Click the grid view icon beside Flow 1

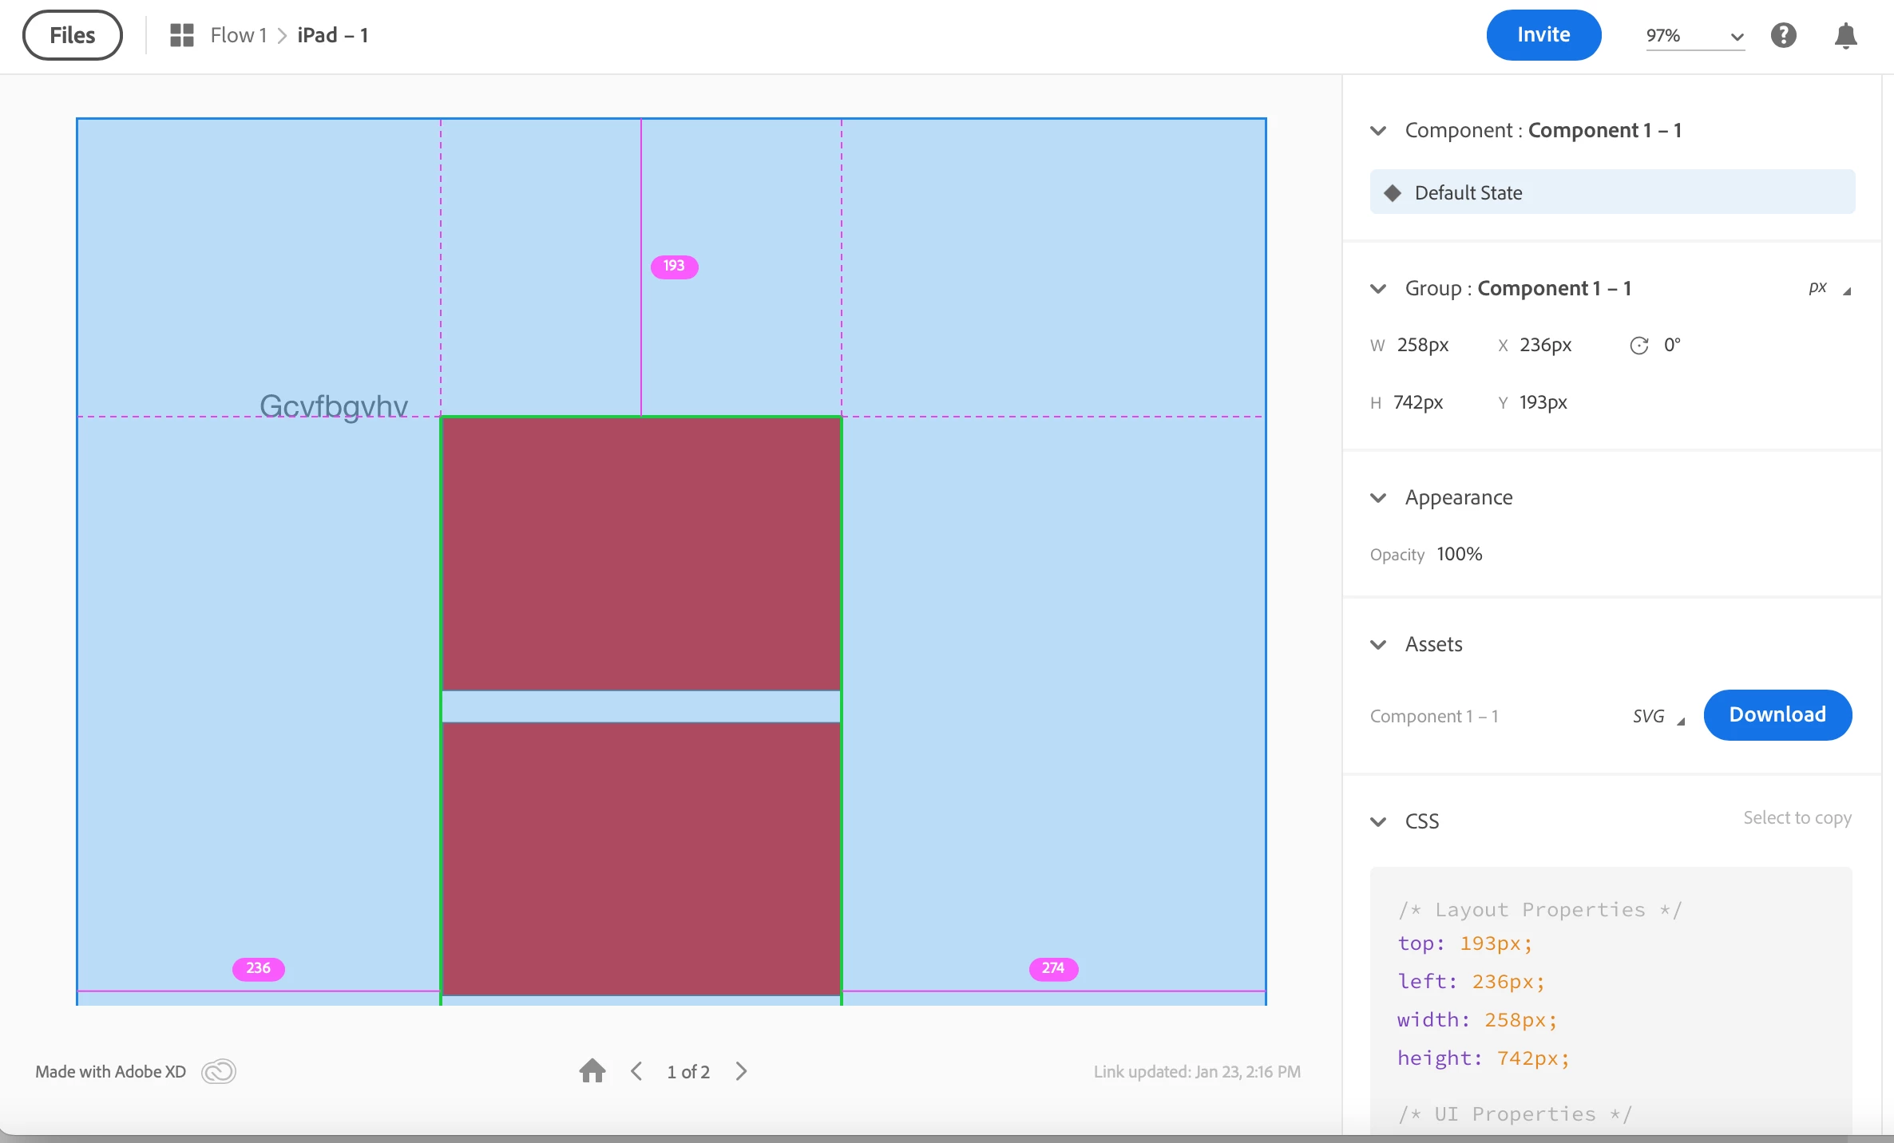[x=182, y=35]
